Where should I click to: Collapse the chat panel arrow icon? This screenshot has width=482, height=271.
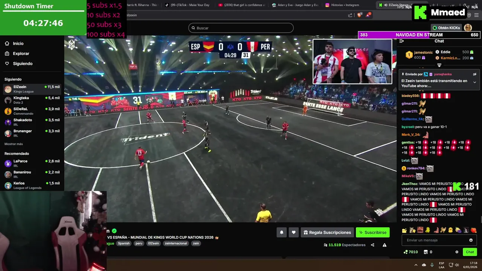(x=401, y=41)
